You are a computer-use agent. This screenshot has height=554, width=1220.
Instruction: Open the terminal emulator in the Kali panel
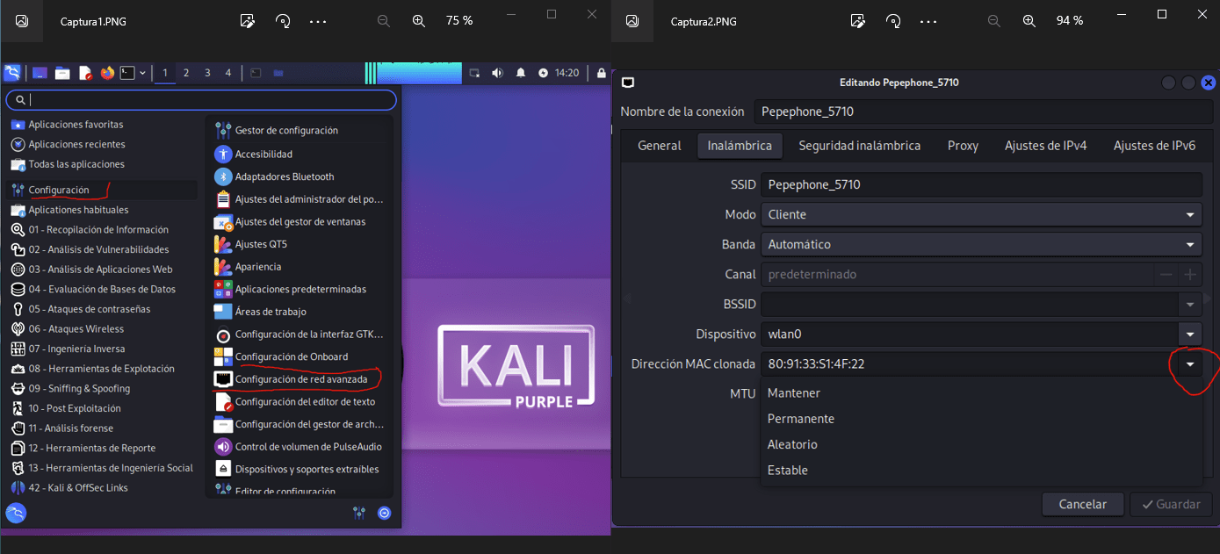(126, 73)
